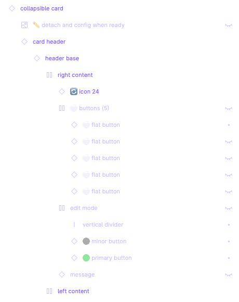Show the hidden buttons (5) layer
The height and width of the screenshot is (302, 239).
tap(229, 109)
